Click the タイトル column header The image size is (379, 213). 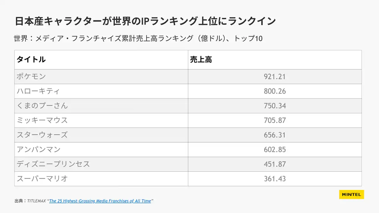[31, 59]
